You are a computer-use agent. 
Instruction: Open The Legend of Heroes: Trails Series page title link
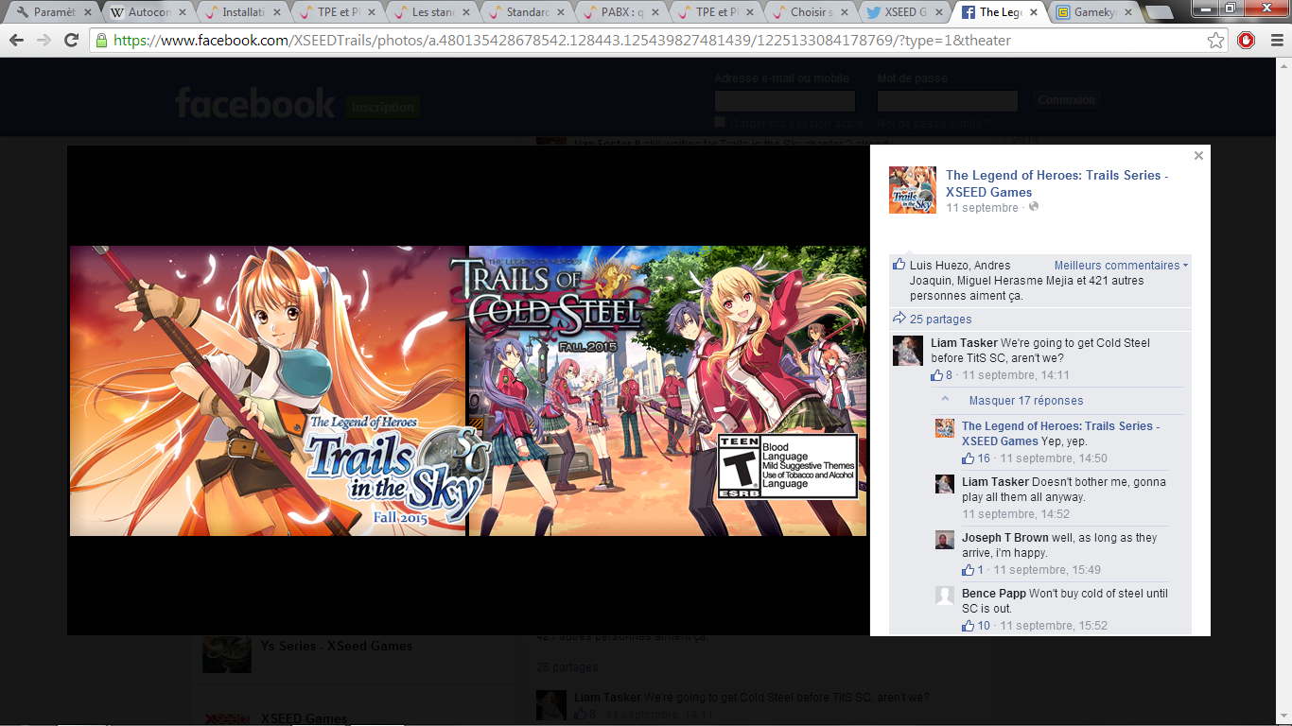(1056, 183)
